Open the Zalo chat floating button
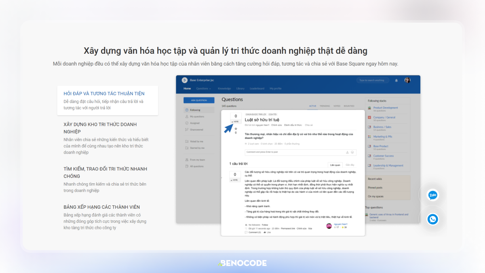485x273 pixels. coord(433,195)
